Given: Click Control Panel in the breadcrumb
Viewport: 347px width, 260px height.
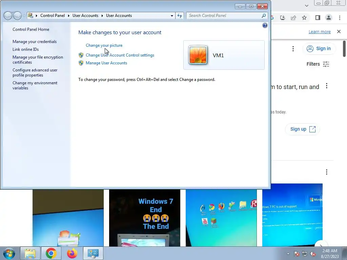Looking at the screenshot, I should [53, 16].
